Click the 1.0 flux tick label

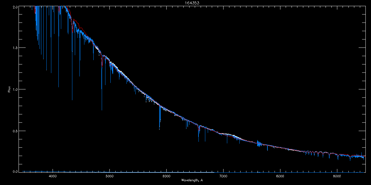(15, 89)
